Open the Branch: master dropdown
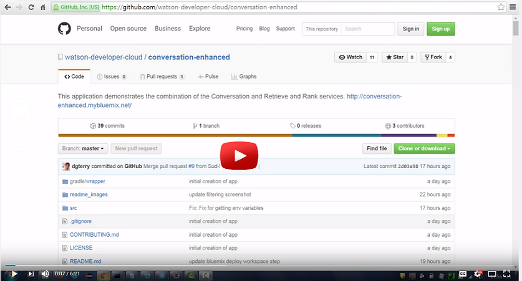The height and width of the screenshot is (281, 522). click(83, 149)
